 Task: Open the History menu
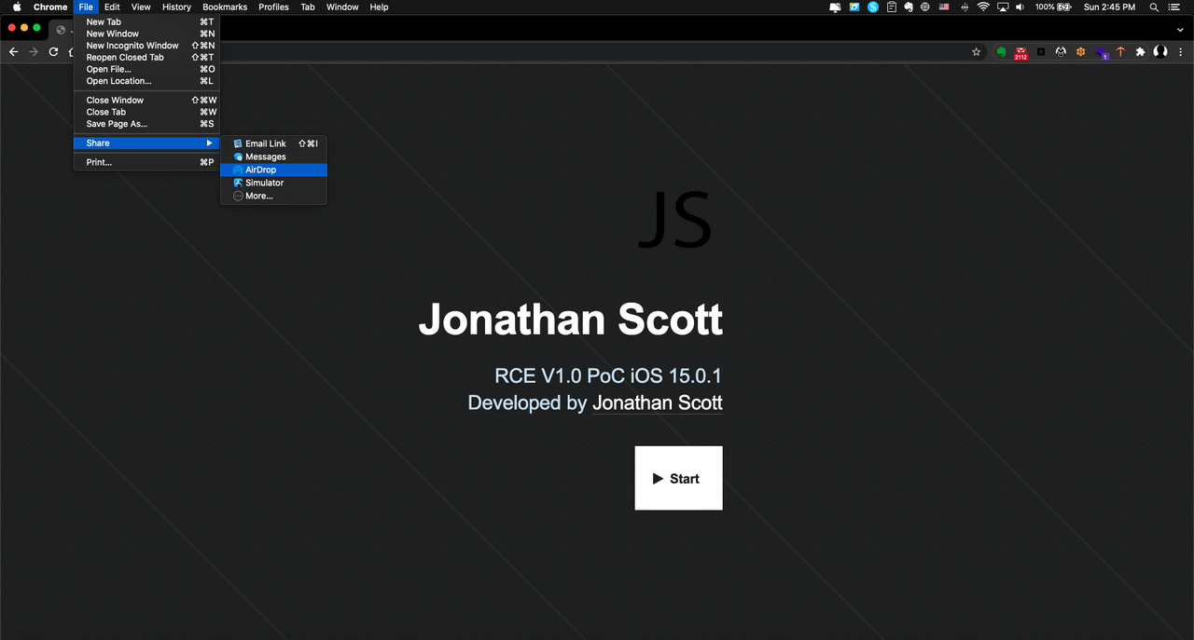[x=176, y=7]
